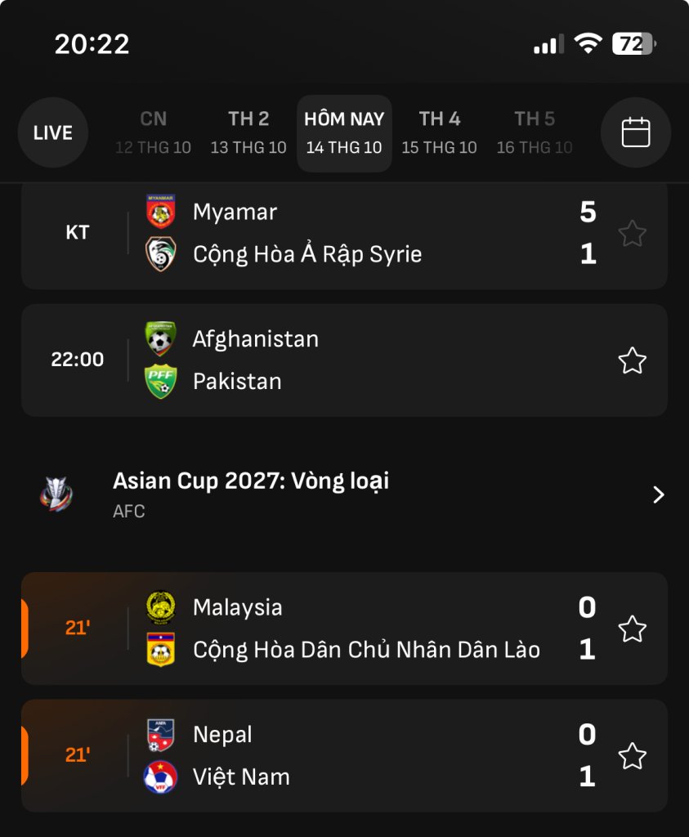Go to the CN 12 THG 10 tab
Screen dimensions: 689x837
coord(153,132)
